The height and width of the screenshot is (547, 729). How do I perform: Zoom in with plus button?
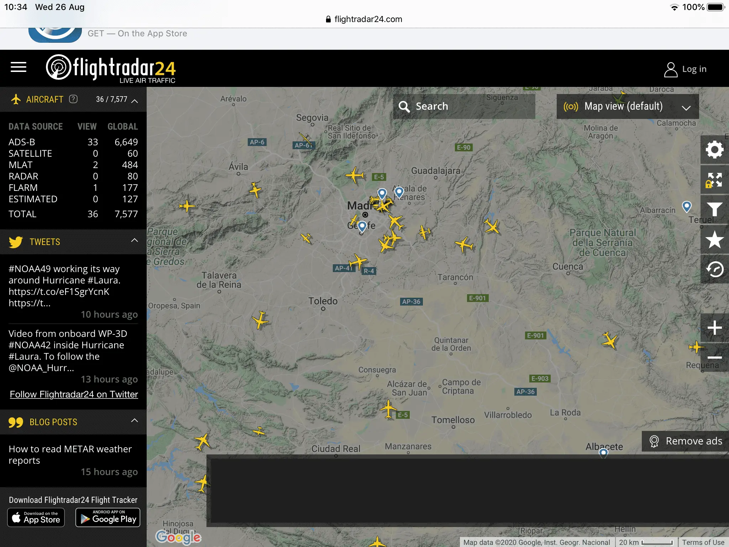coord(714,328)
